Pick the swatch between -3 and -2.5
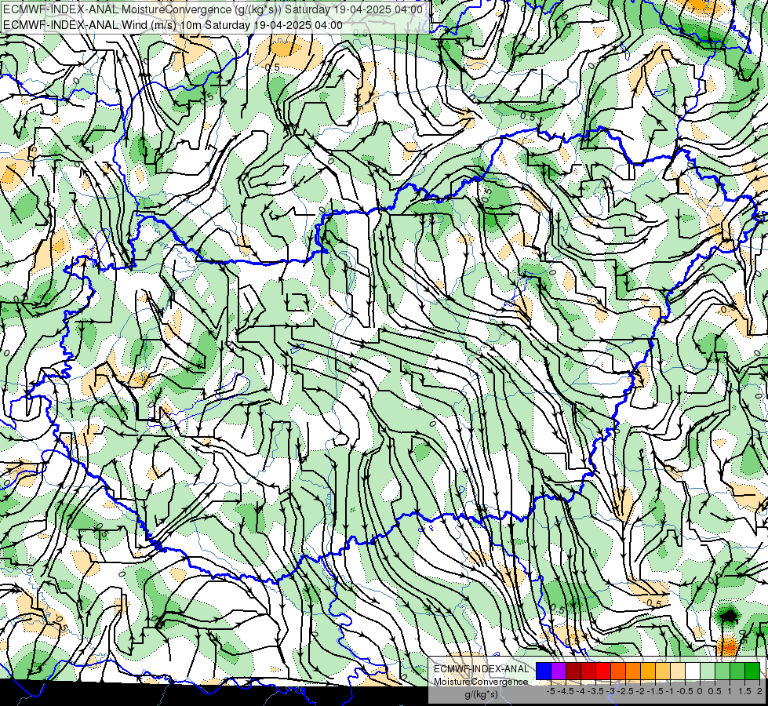 click(x=618, y=671)
